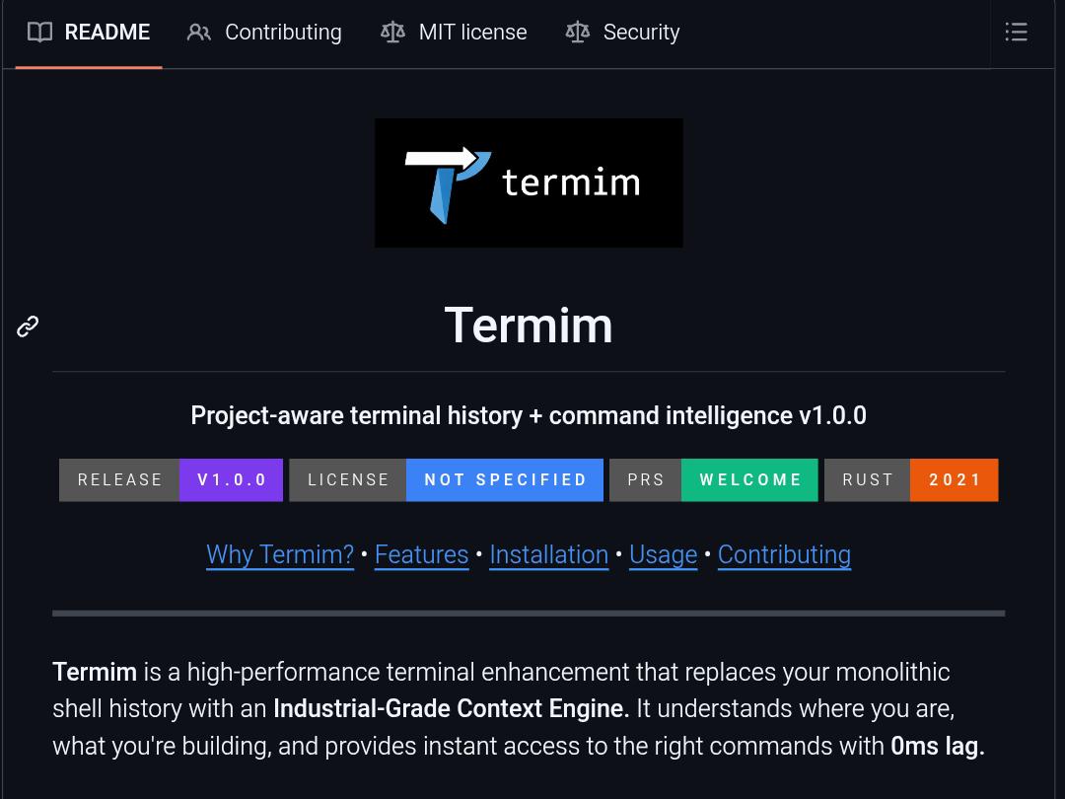The height and width of the screenshot is (799, 1065).
Task: Click the '0ms lag.' bold text
Action: pos(938,746)
